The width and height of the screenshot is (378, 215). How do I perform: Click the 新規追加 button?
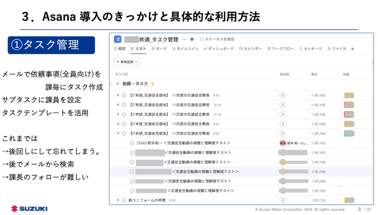(127, 62)
